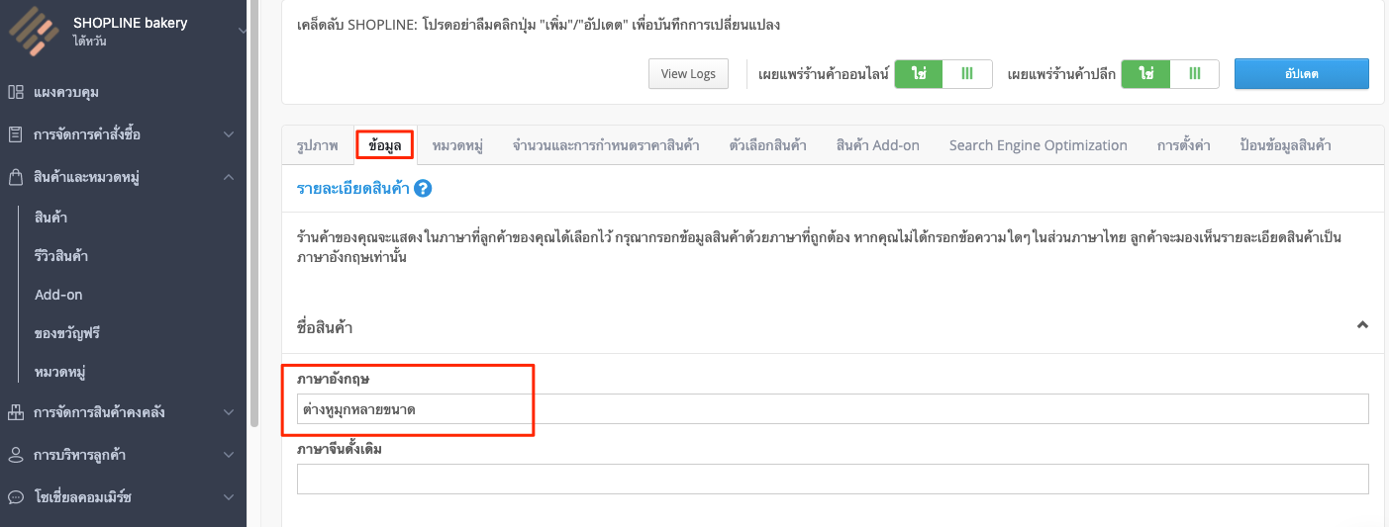Screen dimensions: 1389x527
Task: Go to จำนวนและการกำหนดราคาสินค้า tab
Action: (x=606, y=145)
